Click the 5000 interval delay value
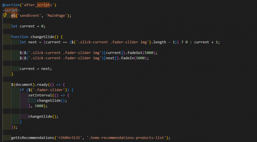257x142 pixels. tap(39, 106)
